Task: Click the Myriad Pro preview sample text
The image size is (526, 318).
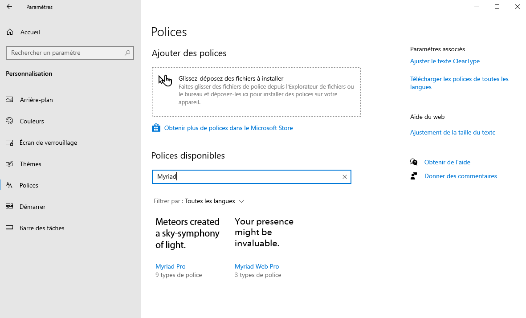Action: tap(188, 233)
